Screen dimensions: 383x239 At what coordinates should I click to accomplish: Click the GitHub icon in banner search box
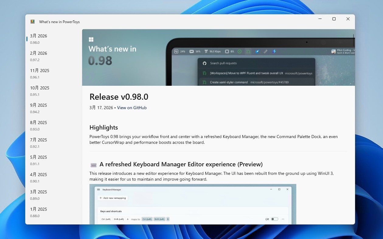[x=204, y=63]
